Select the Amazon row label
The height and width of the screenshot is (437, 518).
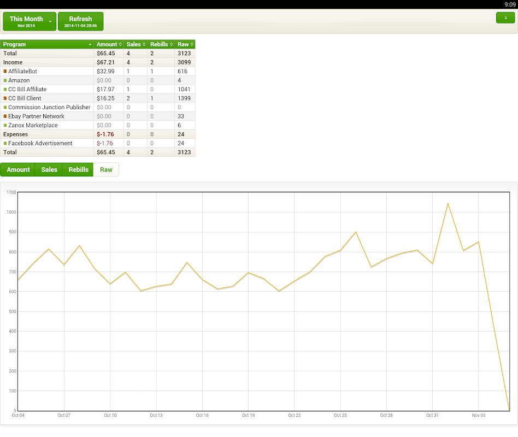click(19, 80)
